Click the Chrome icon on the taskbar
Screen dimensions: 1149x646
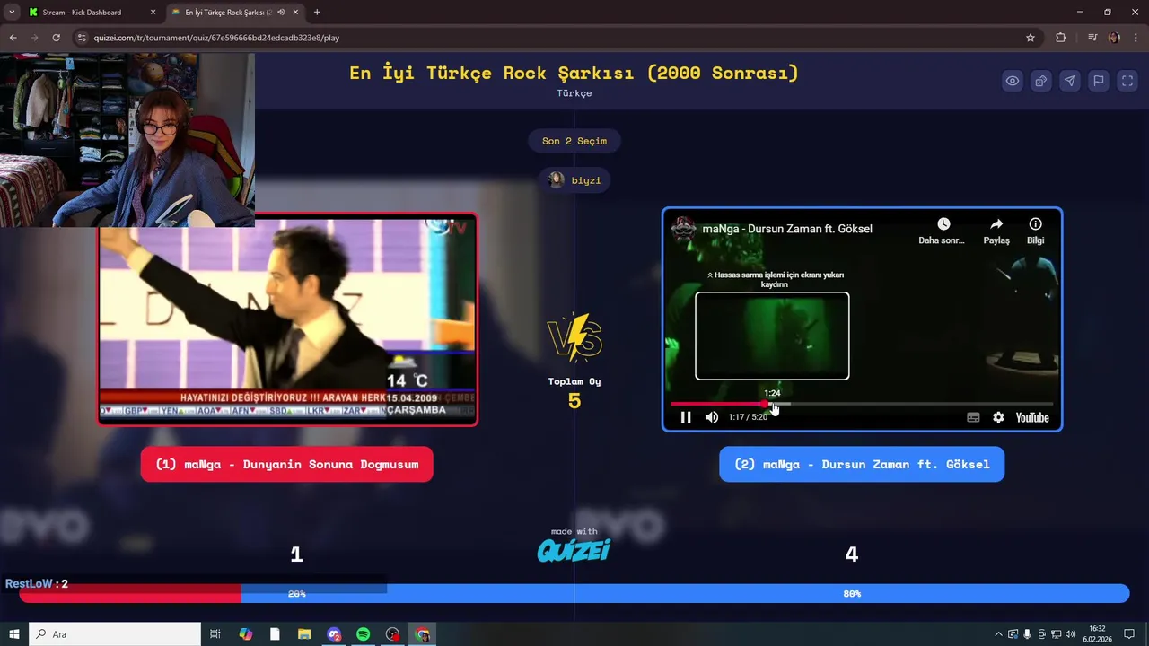point(423,634)
